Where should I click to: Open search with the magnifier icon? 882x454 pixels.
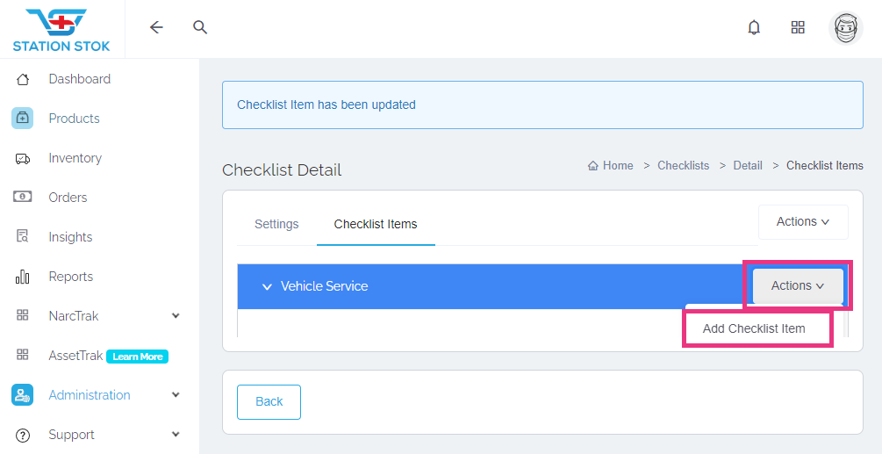(200, 27)
